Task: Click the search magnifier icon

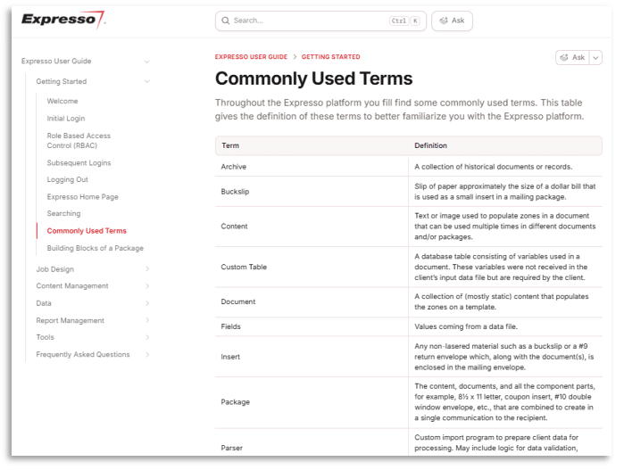Action: 226,21
